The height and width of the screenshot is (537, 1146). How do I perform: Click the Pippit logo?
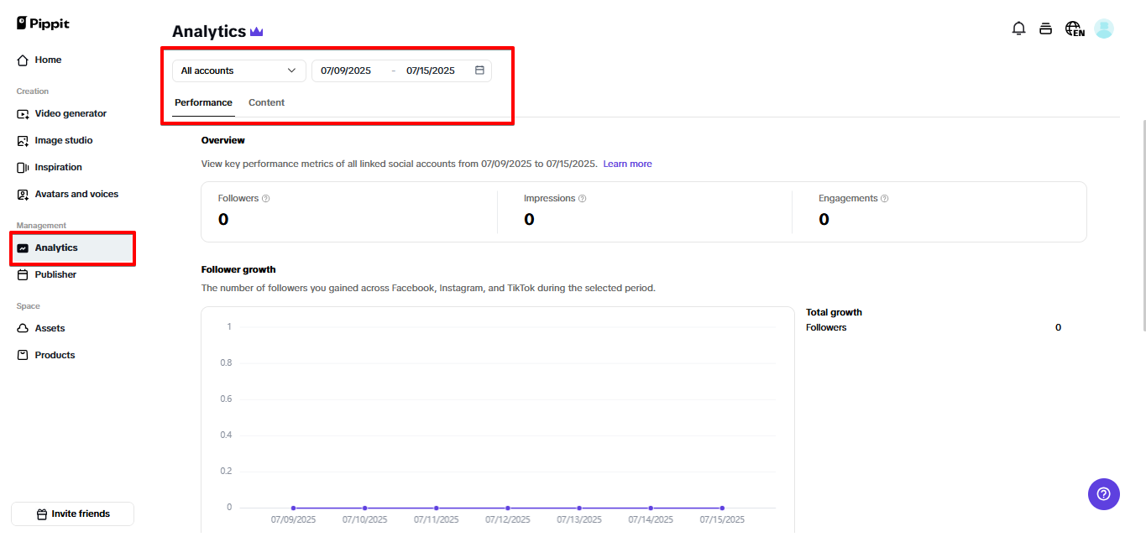coord(43,23)
